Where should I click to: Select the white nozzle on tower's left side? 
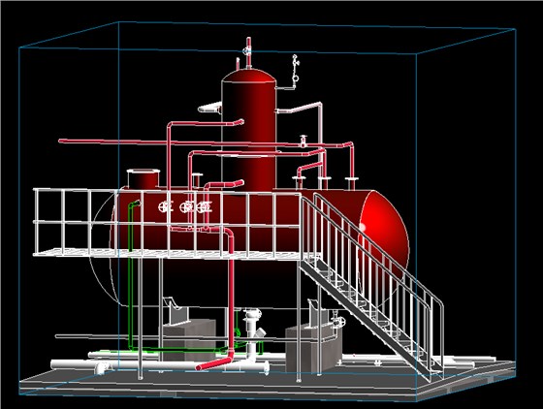(x=209, y=108)
